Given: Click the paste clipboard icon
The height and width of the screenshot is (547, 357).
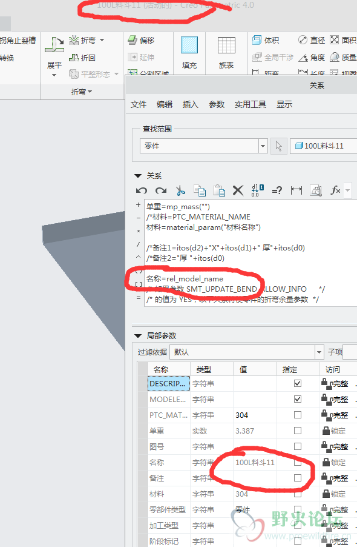Looking at the screenshot, I should point(219,190).
